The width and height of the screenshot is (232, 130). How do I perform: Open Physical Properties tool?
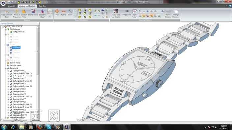16,13
